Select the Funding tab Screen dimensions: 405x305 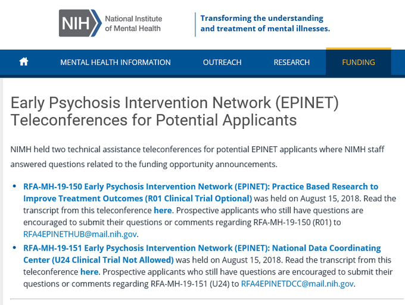point(359,63)
